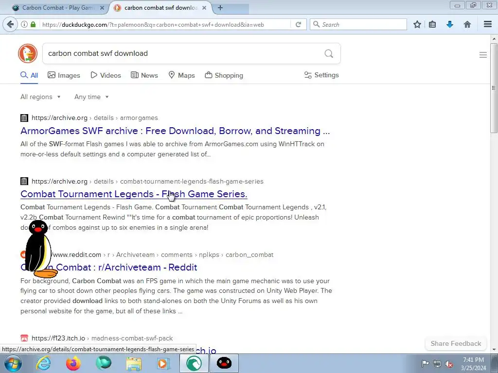Image resolution: width=498 pixels, height=373 pixels.
Task: Submit search with the magnifier icon
Action: point(329,53)
